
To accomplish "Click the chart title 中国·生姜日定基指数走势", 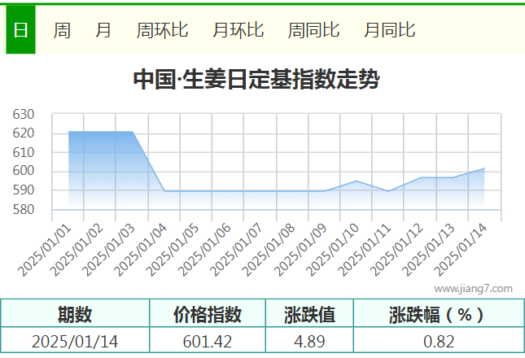I will coord(256,79).
